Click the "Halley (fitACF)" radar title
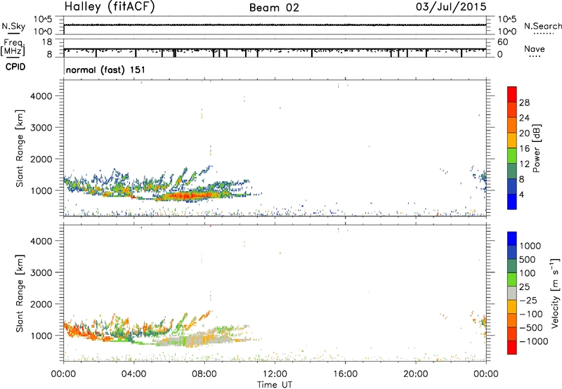 point(110,7)
